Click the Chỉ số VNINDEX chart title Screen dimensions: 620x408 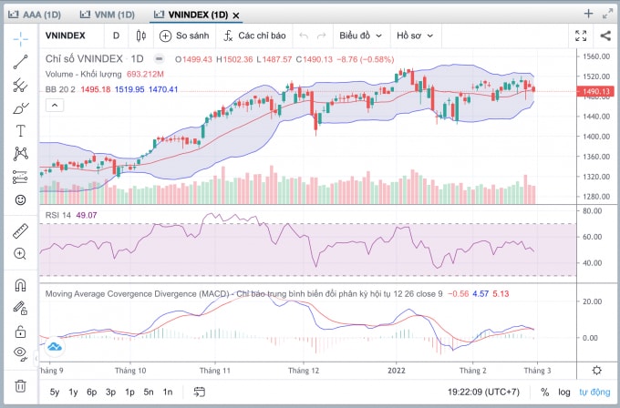pyautogui.click(x=84, y=59)
